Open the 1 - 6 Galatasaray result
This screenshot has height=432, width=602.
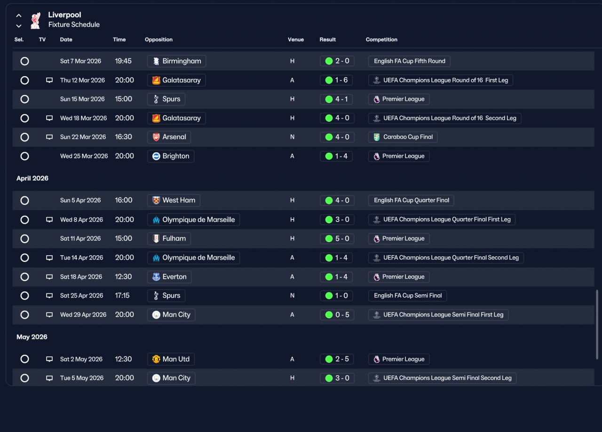(x=337, y=80)
